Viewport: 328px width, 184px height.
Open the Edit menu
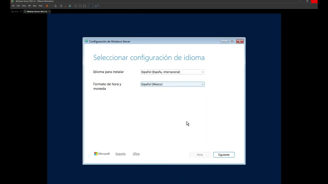18,6
